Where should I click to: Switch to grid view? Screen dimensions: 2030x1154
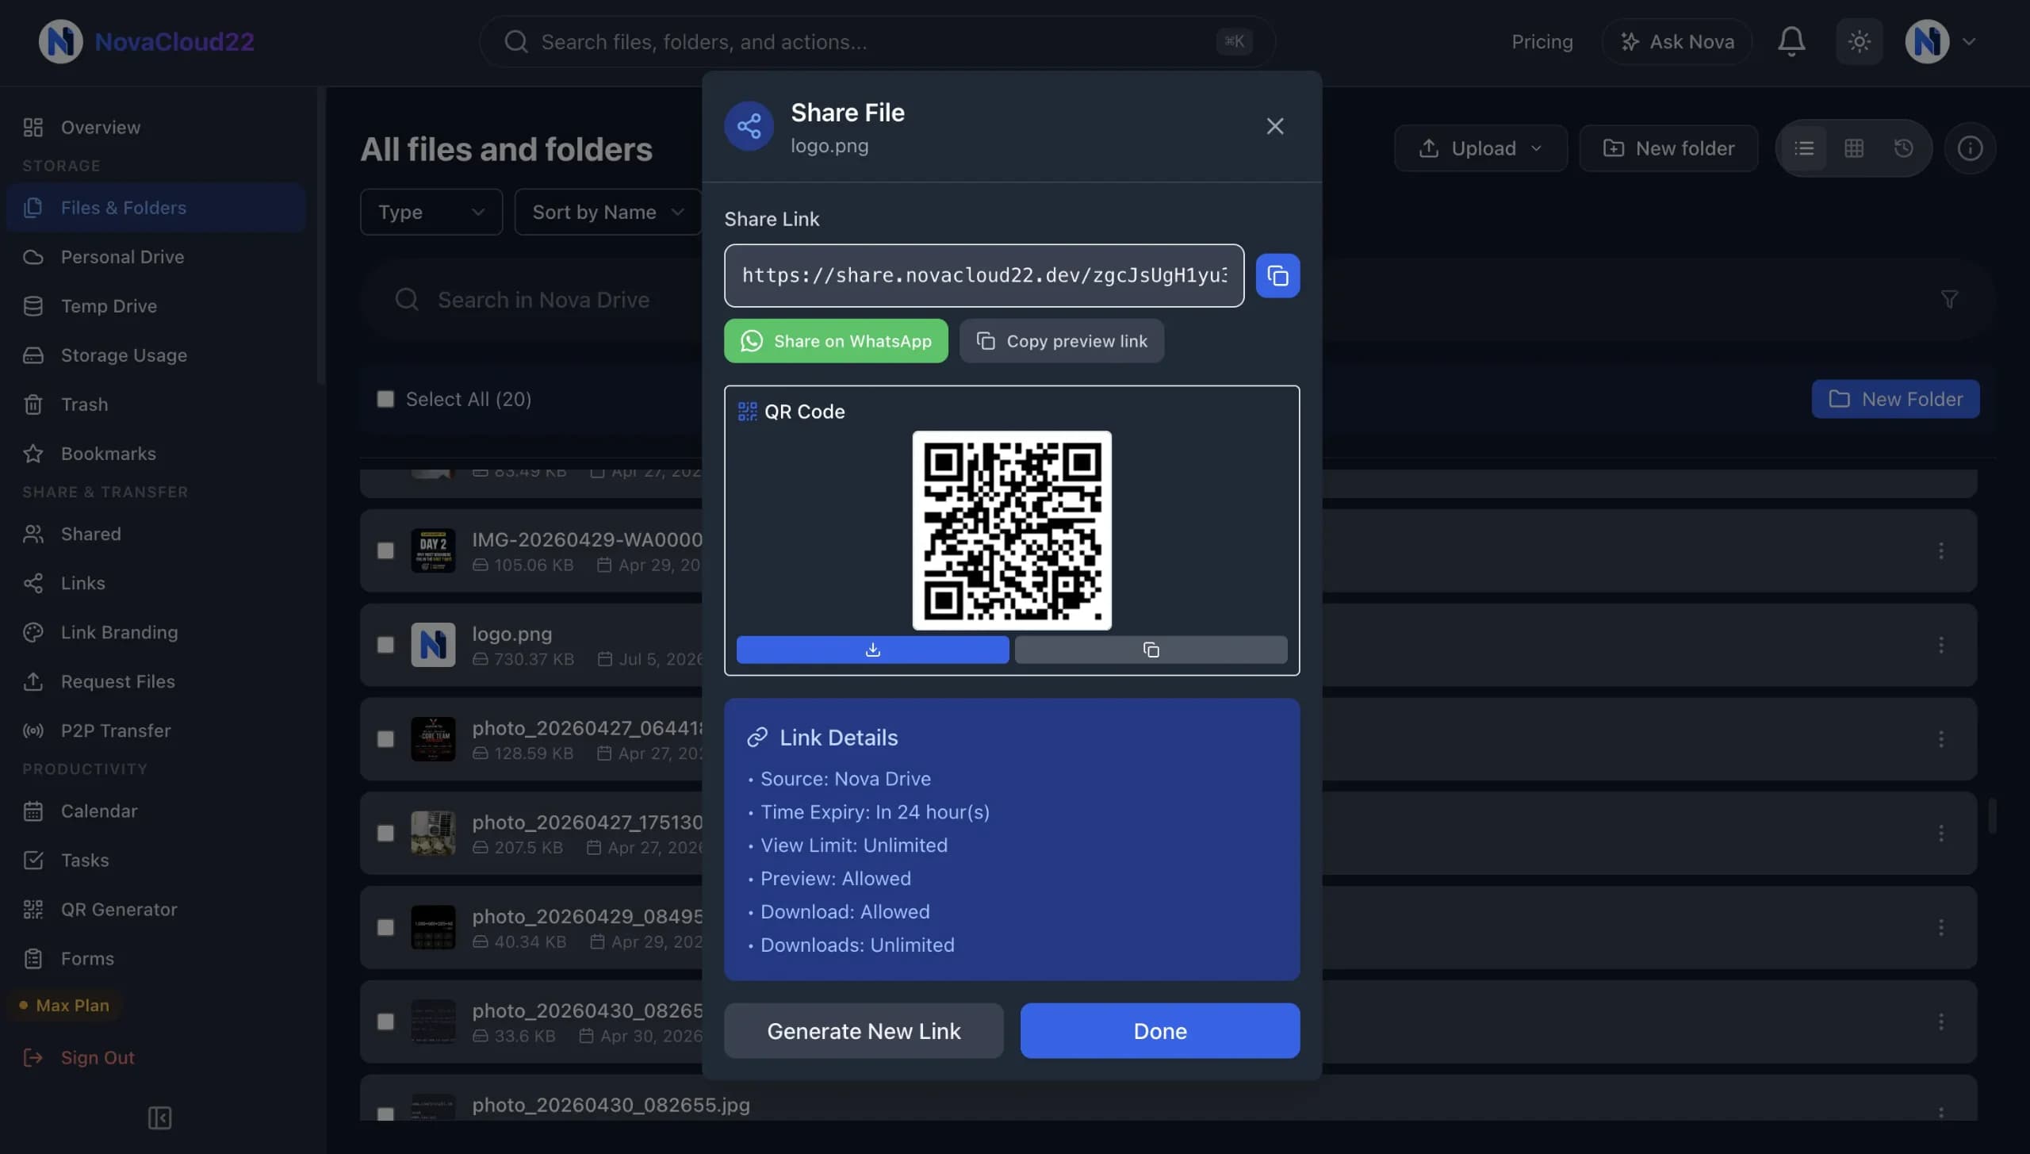click(x=1854, y=148)
